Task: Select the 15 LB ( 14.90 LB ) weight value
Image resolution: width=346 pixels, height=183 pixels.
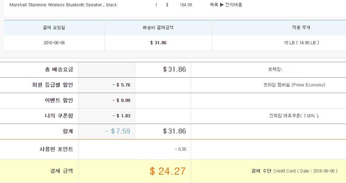Action: coord(301,43)
